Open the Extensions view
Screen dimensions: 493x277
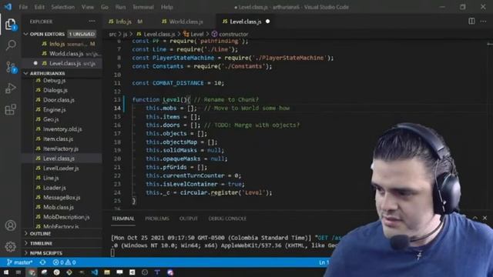10,109
